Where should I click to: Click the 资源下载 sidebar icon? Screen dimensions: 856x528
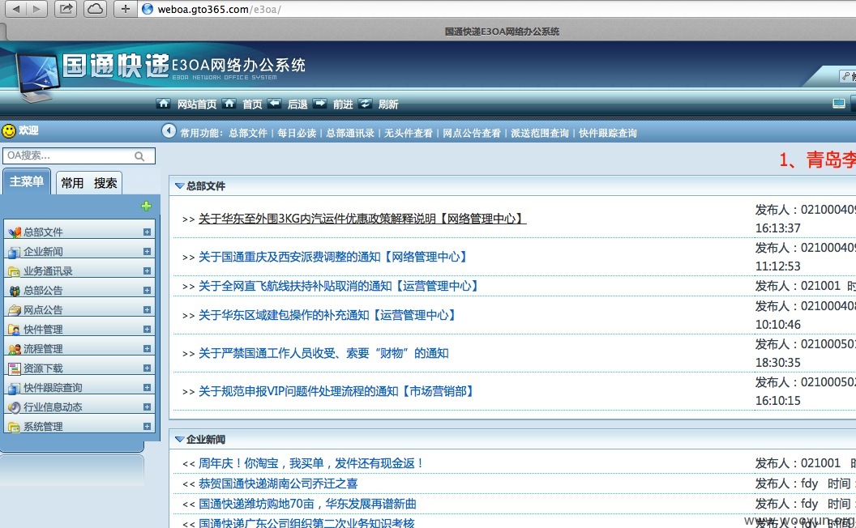coord(15,368)
